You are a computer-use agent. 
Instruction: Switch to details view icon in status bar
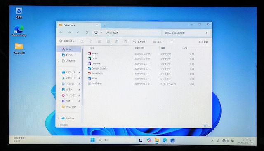click(205, 126)
